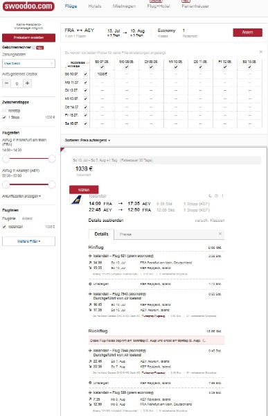The height and width of the screenshot is (416, 268).
Task: Increase checked baggage with plus button
Action: [x=27, y=83]
